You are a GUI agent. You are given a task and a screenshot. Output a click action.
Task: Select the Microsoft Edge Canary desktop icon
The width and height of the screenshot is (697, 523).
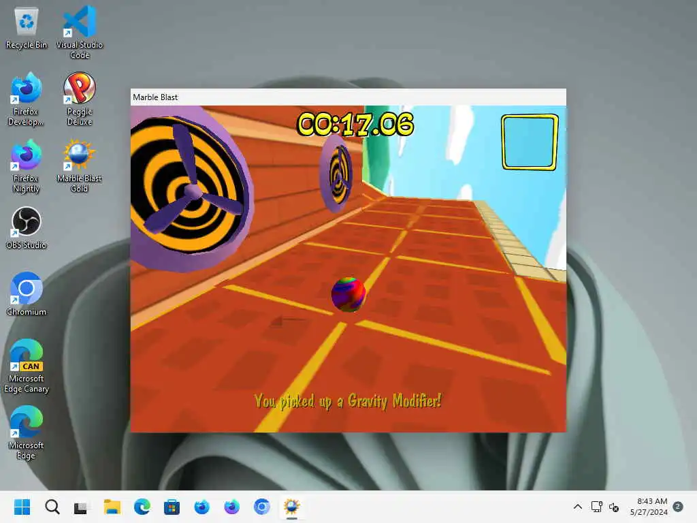point(27,366)
